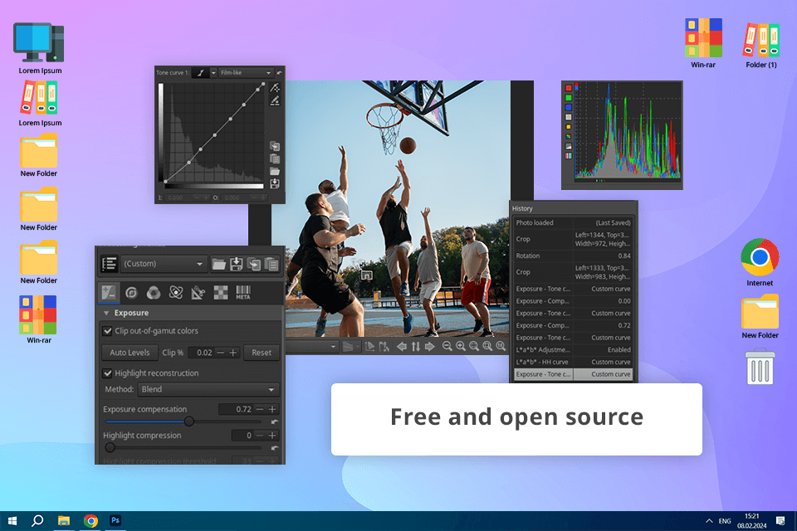
Task: Open the Method Blend dropdown
Action: coord(208,389)
